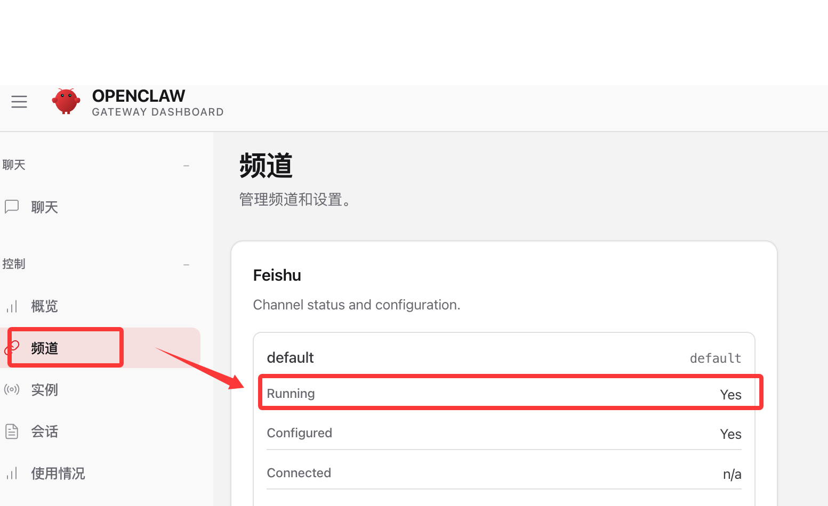Click the Configured status row
Image resolution: width=828 pixels, height=506 pixels.
[x=504, y=433]
